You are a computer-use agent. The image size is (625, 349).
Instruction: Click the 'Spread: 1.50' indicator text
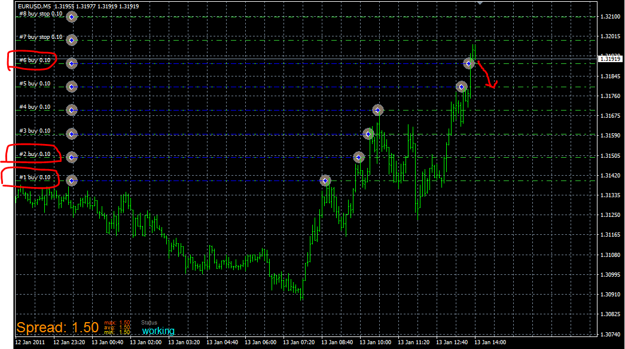tap(57, 327)
